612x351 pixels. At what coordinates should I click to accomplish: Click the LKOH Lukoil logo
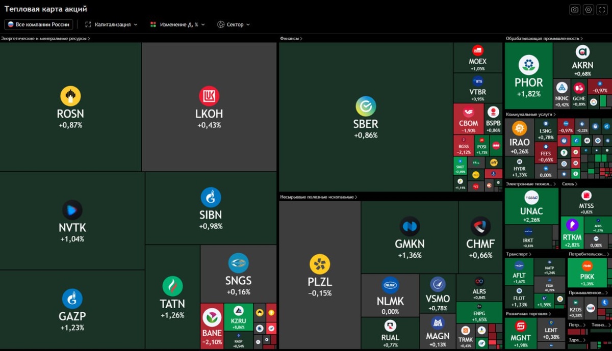(x=209, y=96)
